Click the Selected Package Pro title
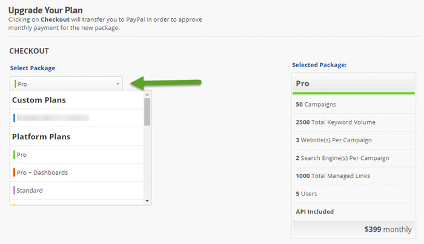 [x=303, y=84]
